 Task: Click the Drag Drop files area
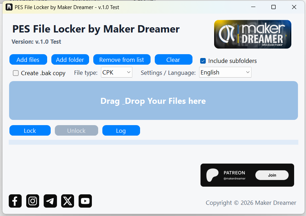[153, 101]
